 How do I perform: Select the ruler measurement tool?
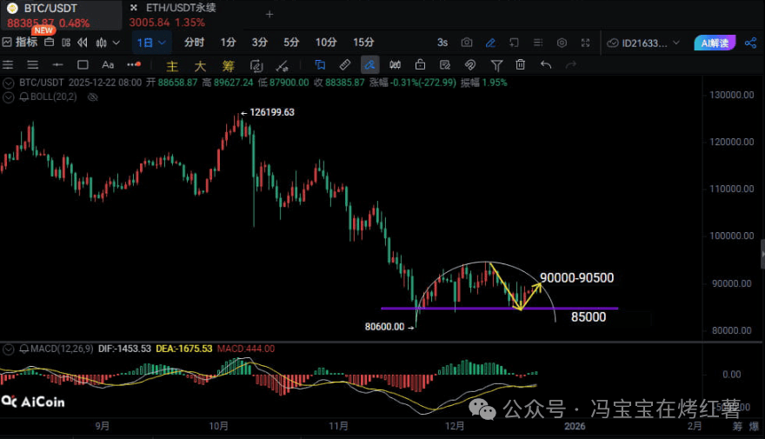(x=344, y=64)
